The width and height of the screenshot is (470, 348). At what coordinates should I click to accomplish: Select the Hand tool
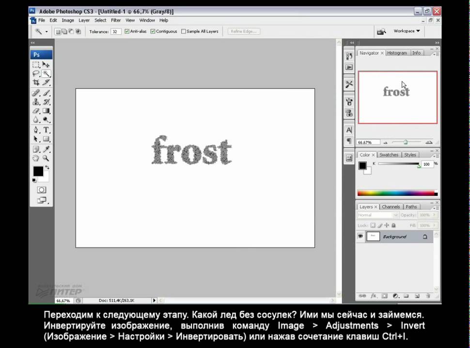click(36, 158)
